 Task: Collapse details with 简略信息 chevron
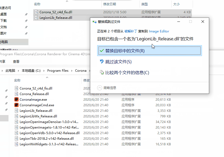100,88
